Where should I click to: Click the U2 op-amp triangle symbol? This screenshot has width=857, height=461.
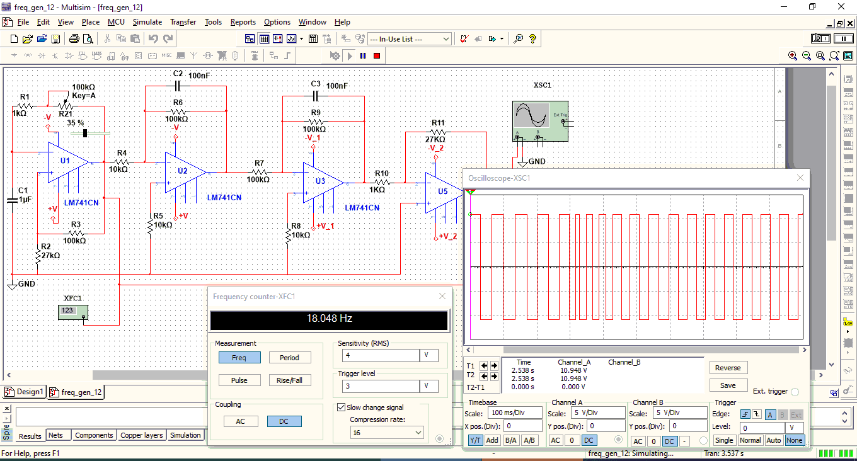(186, 172)
